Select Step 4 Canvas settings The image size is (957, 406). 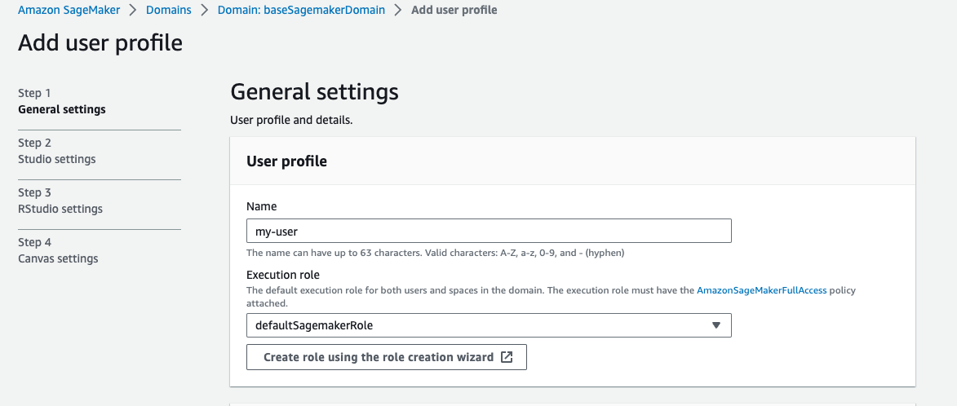coord(58,250)
